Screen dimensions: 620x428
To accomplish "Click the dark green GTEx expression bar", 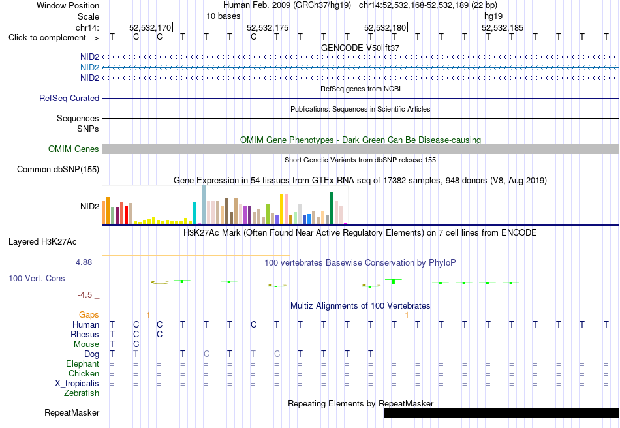I will 332,208.
